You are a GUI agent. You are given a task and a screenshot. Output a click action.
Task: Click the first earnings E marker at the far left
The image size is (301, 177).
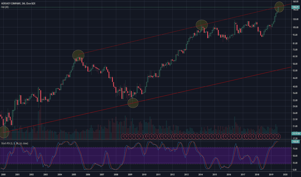[x=123, y=136]
